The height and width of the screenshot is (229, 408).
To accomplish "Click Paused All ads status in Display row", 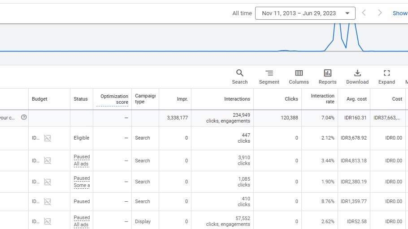I will [x=82, y=221].
